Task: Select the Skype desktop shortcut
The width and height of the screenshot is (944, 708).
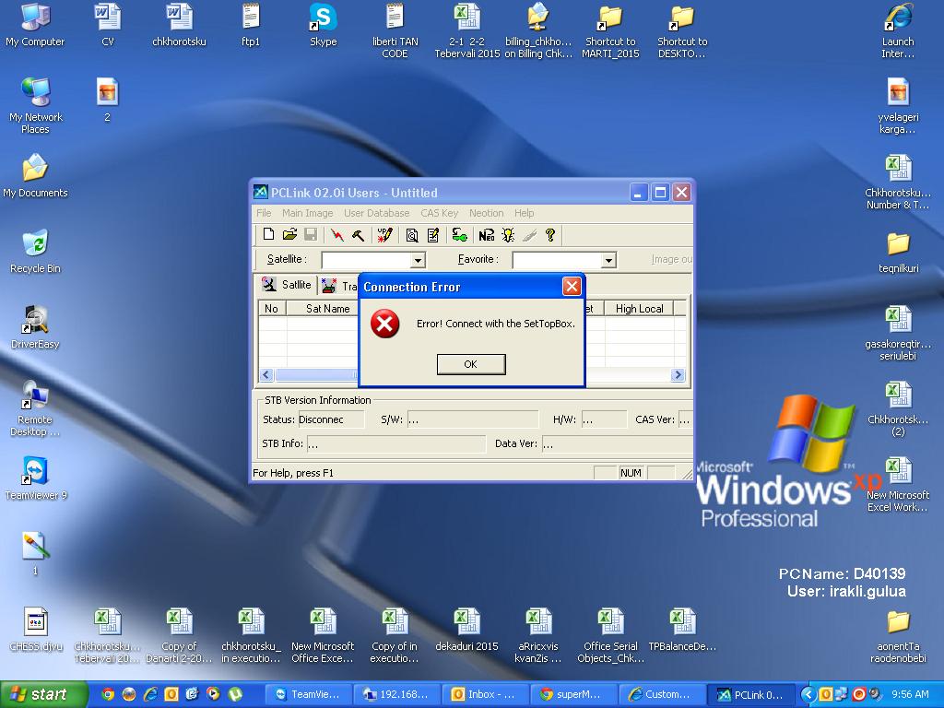Action: pyautogui.click(x=323, y=25)
